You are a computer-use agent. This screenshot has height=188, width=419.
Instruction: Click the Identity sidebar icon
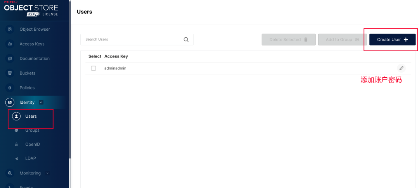10,103
